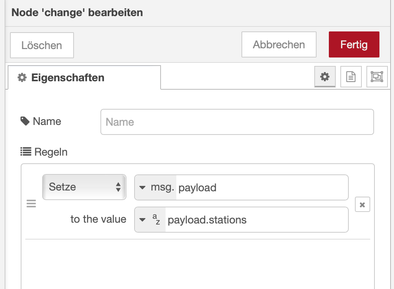Viewport: 394px width, 289px height.
Task: Click the payload.stations value field
Action: point(256,220)
